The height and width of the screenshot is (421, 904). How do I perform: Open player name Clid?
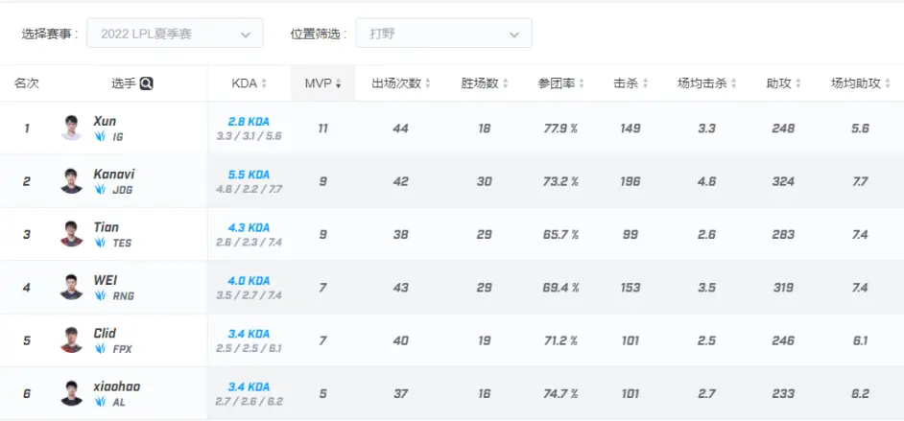tap(105, 333)
